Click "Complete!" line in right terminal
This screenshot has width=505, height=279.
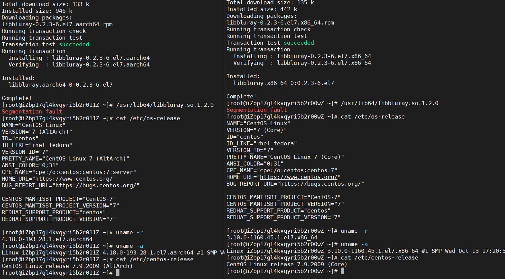point(242,96)
